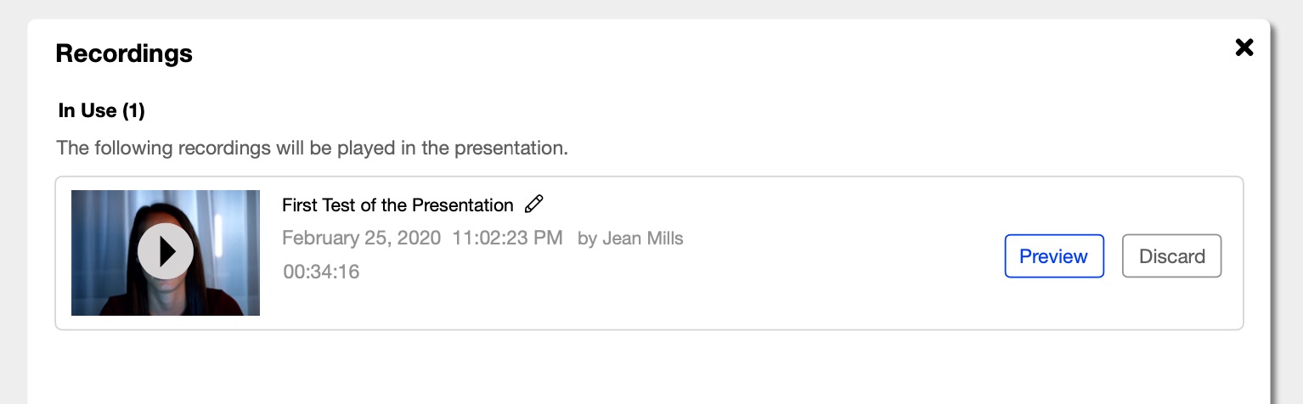Screen dimensions: 1303x404
Task: Click the timestamp 11:02:23 PM
Action: coord(507,238)
